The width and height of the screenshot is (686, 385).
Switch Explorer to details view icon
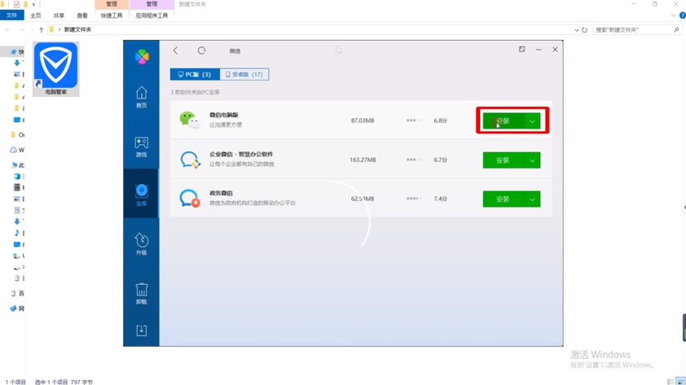[671, 382]
